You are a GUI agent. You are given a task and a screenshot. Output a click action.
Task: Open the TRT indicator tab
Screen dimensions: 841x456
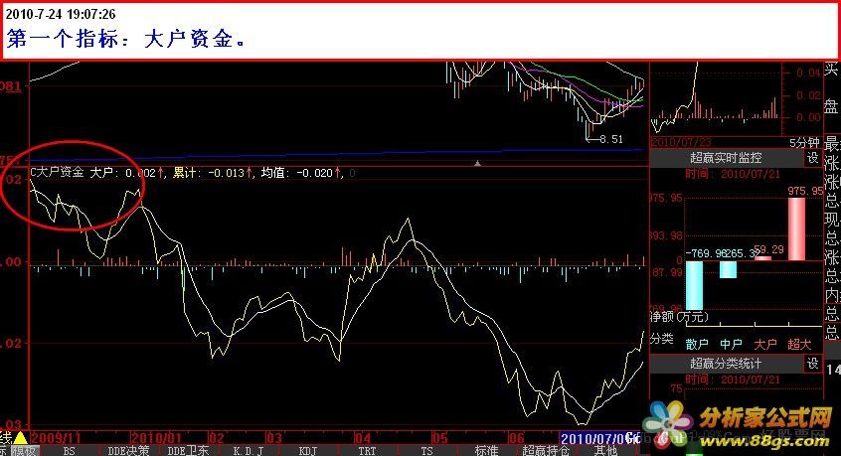367,451
